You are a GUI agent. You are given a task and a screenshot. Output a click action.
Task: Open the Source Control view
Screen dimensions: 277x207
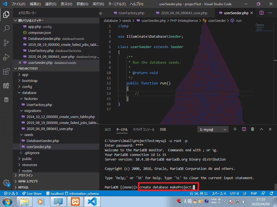6,43
